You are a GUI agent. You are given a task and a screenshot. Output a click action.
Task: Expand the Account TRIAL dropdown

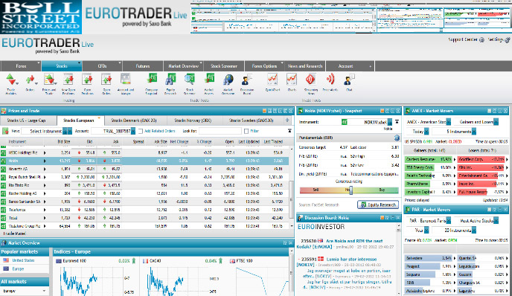[133, 131]
